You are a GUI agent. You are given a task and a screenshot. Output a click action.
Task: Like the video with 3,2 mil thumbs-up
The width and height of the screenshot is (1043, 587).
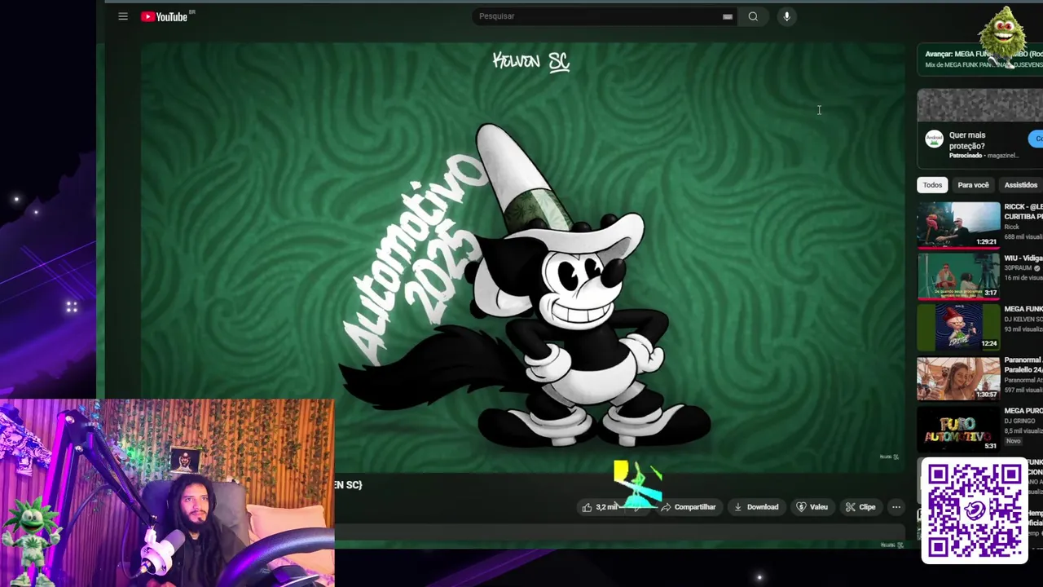click(x=599, y=507)
